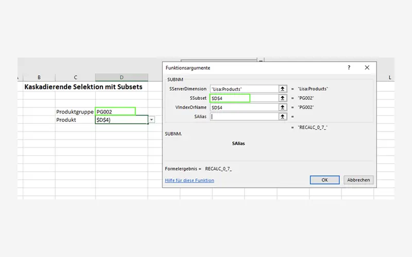Image resolution: width=412 pixels, height=257 pixels.
Task: Open the Hilfe für diese Funktion link
Action: point(189,180)
